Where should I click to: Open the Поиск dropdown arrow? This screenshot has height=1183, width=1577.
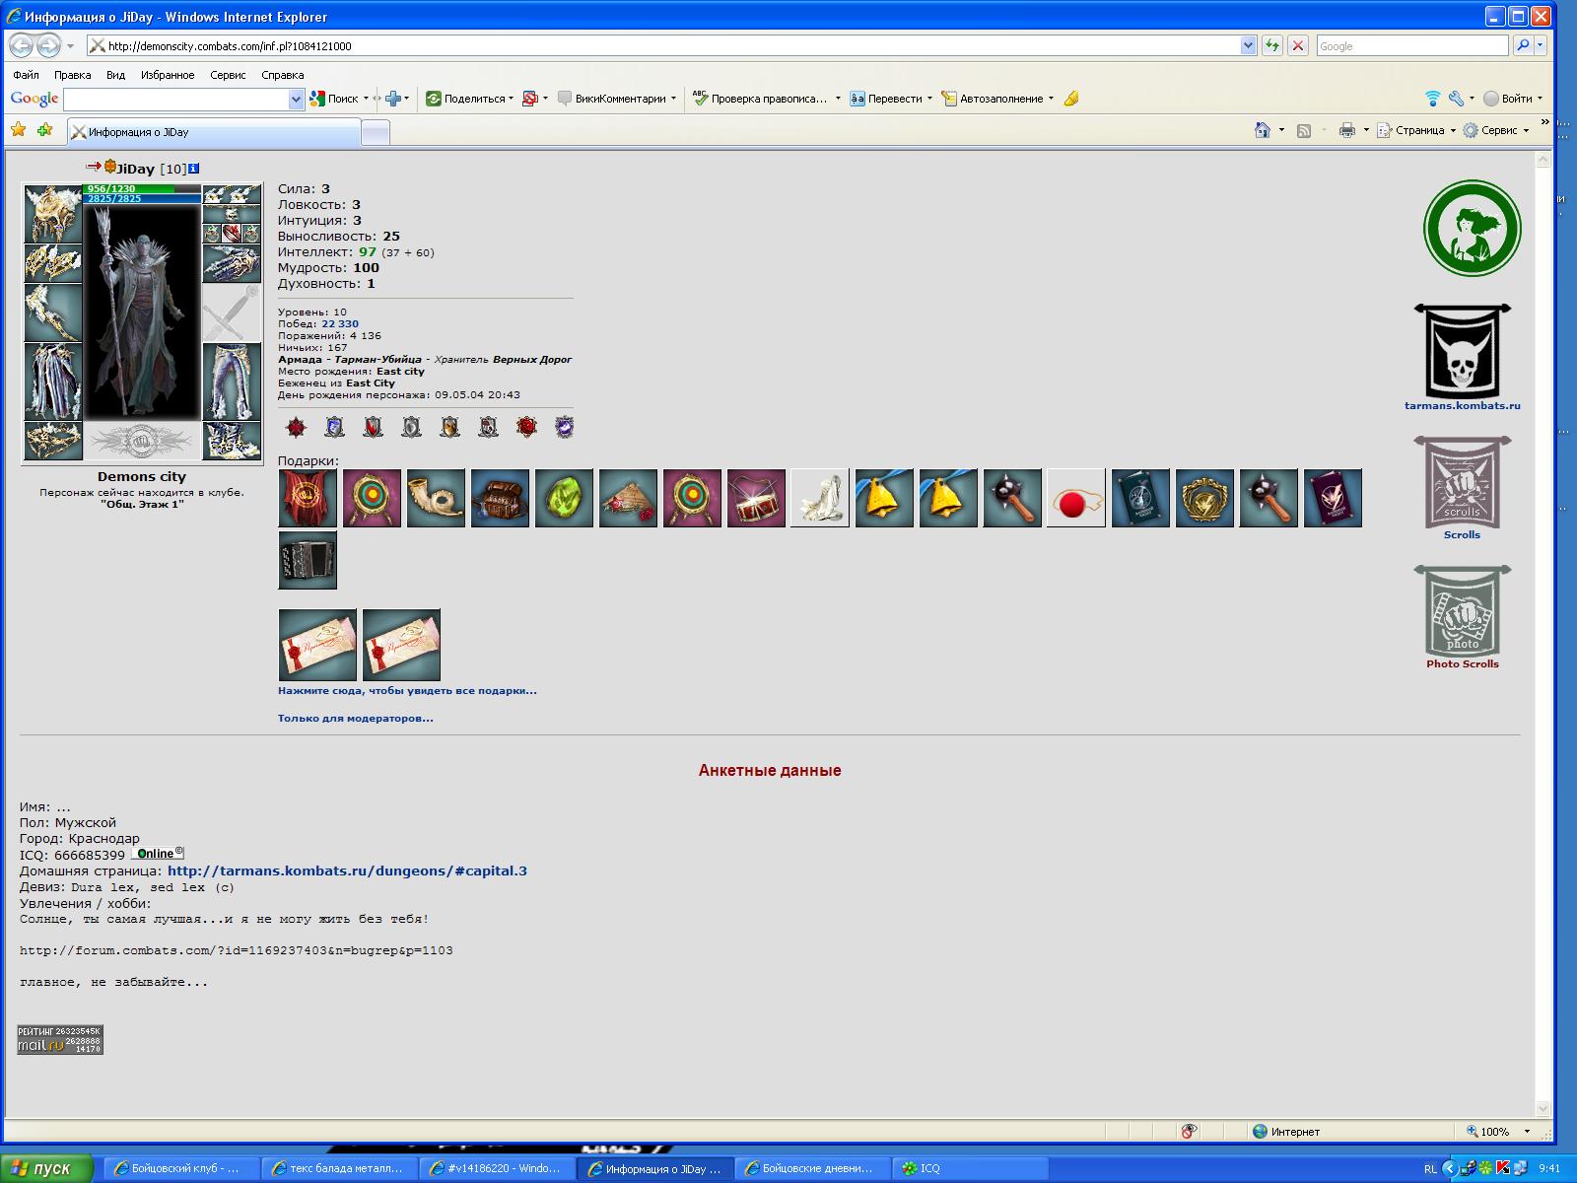tap(366, 99)
